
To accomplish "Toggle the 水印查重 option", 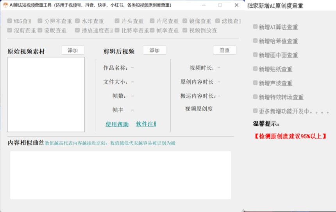I will 77,21.
